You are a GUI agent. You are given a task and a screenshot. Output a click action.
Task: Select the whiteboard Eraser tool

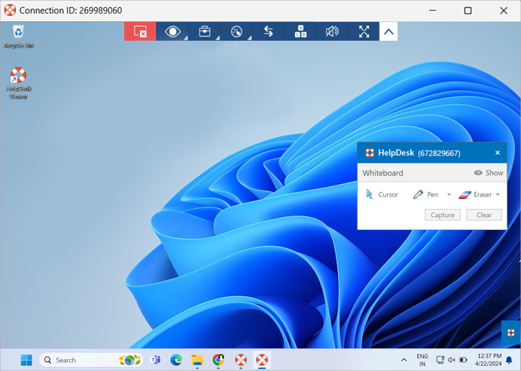(475, 195)
